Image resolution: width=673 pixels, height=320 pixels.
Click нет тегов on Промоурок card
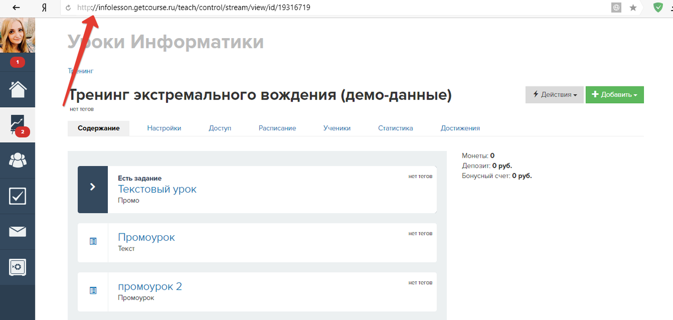click(x=420, y=233)
